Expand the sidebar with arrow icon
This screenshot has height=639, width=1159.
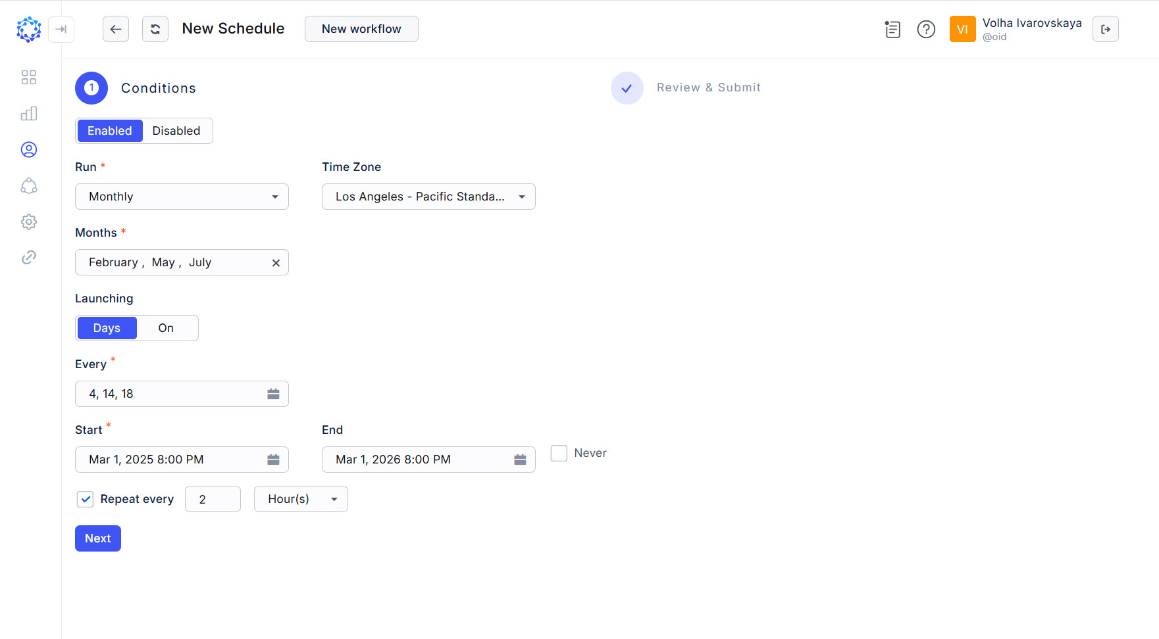(61, 29)
